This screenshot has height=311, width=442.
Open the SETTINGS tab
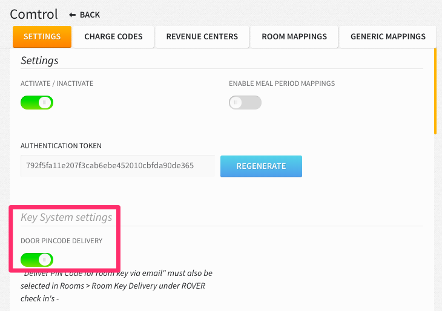(42, 37)
